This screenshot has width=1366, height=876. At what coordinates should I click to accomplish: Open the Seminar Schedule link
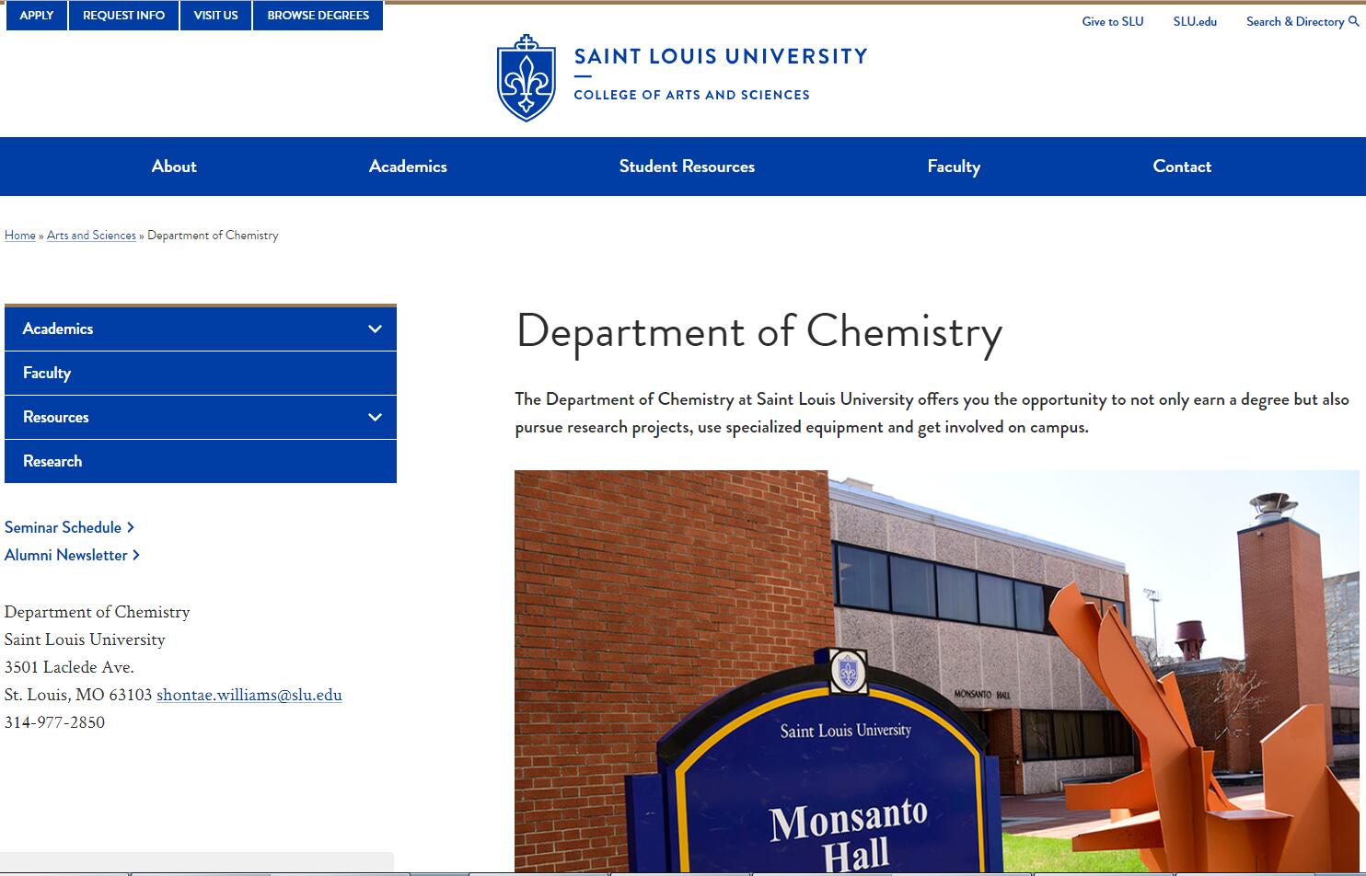pos(69,527)
